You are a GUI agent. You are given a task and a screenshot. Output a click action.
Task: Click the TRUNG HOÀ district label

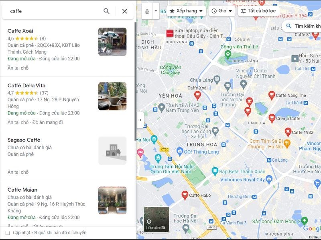(x=201, y=144)
